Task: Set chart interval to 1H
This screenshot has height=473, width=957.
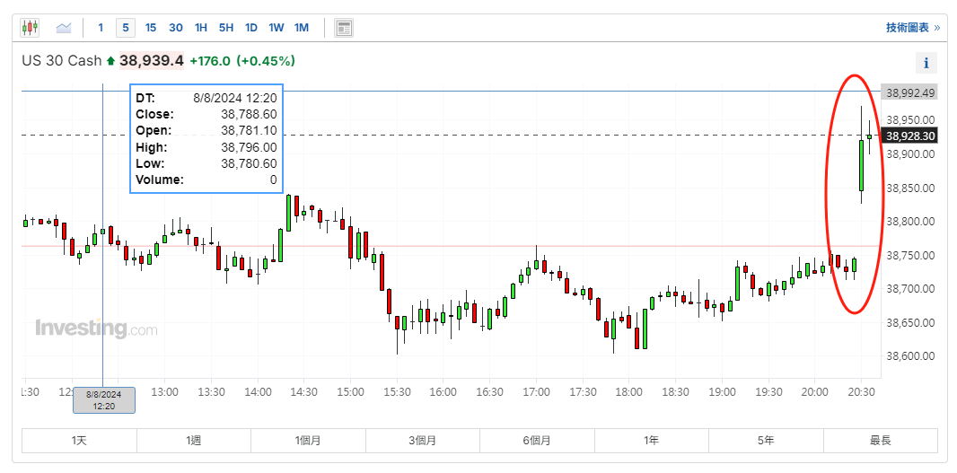Action: pyautogui.click(x=201, y=28)
